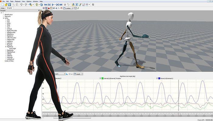Screen dimensions: 213x121
Task: Collapse the RightKnee tree node
Action: pos(6,47)
